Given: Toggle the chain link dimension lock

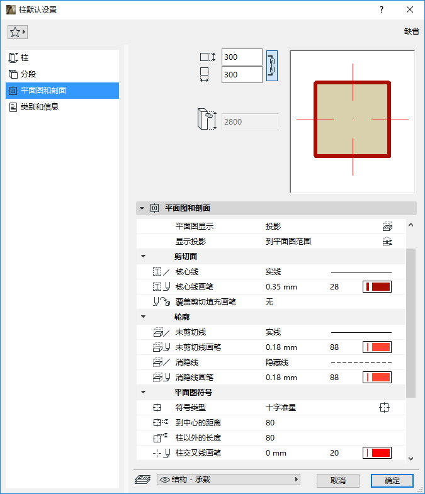Looking at the screenshot, I should point(272,66).
